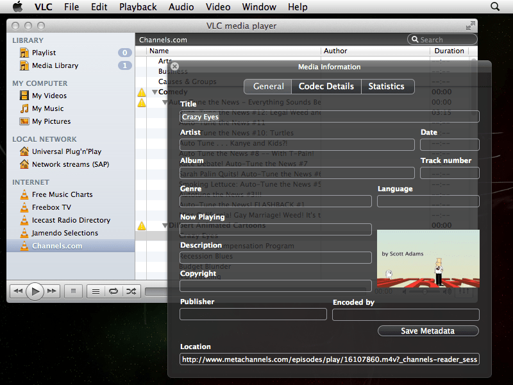Click the warning icon beside Comedy

(141, 92)
